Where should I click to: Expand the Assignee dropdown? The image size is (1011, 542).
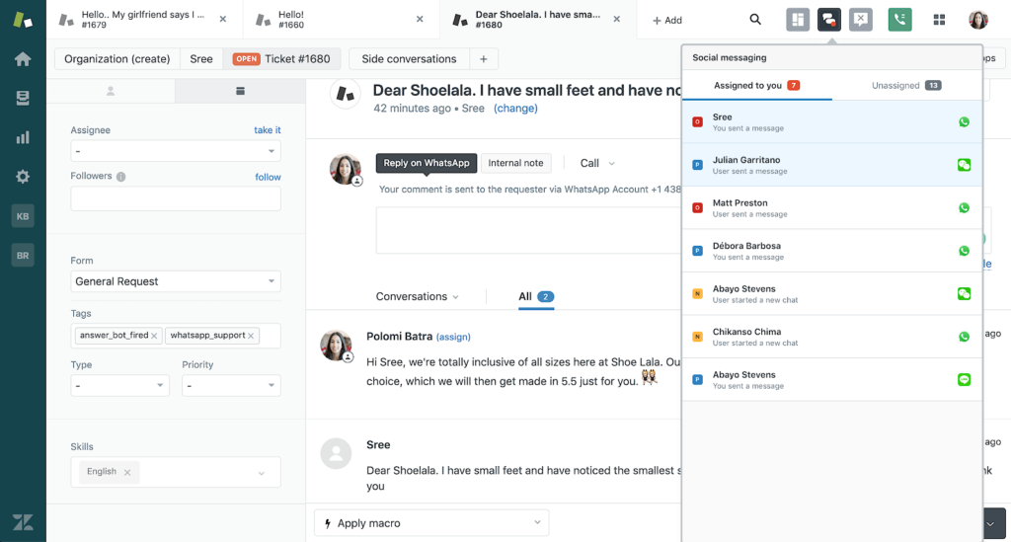tap(176, 151)
